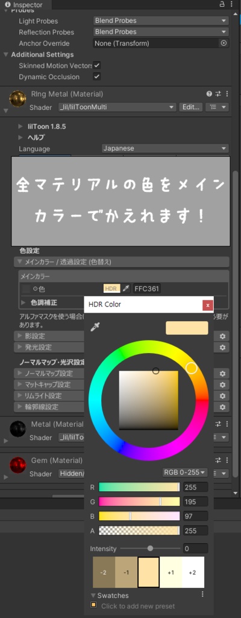Viewport: 241px width, 618px height.
Task: Click the G channel slider
Action: [x=139, y=502]
